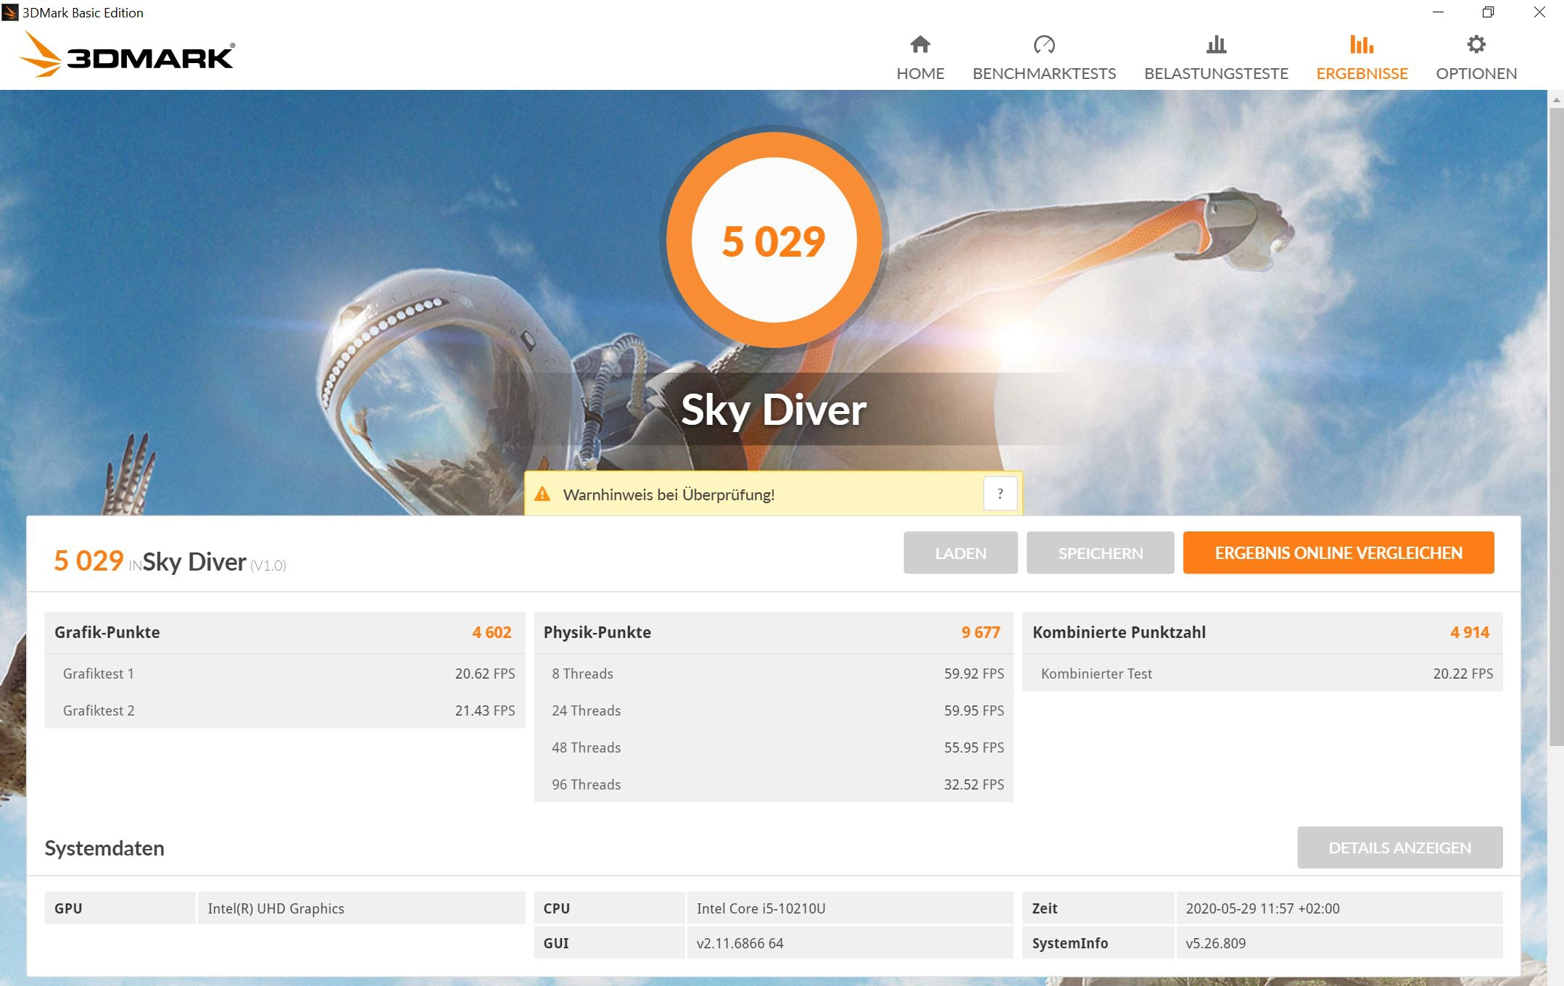Click the Optionen gear icon
1564x986 pixels.
[1476, 45]
